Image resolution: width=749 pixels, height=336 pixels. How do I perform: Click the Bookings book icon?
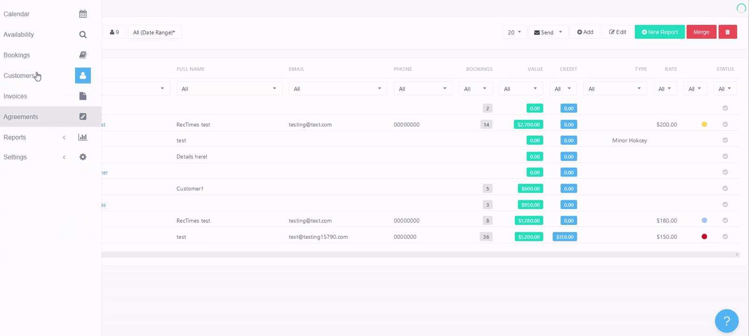click(83, 55)
